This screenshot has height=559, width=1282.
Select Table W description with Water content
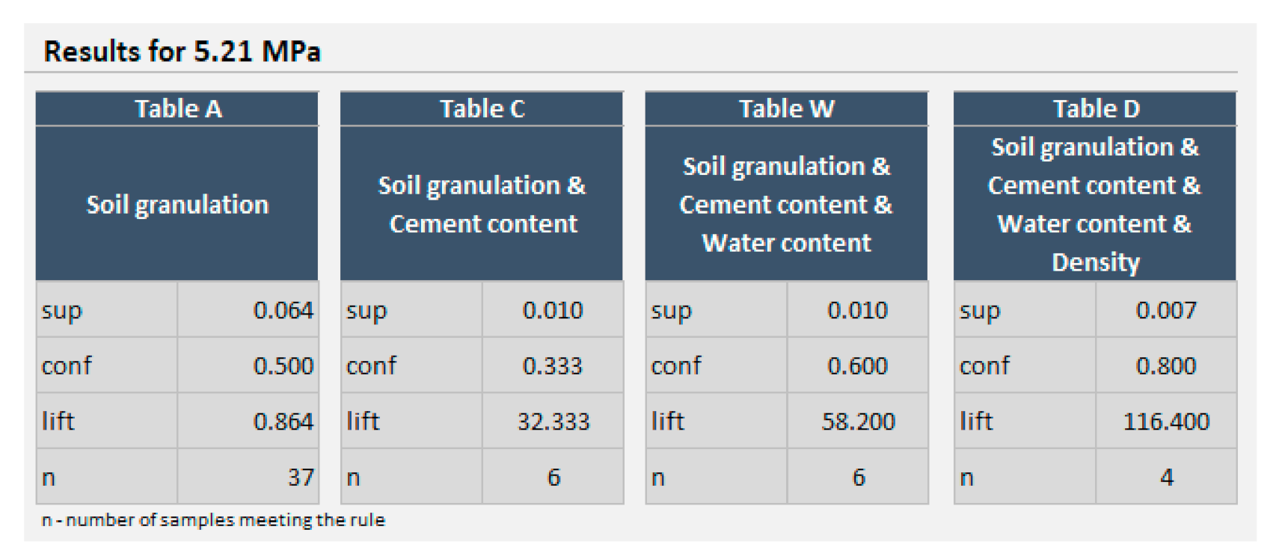click(786, 204)
